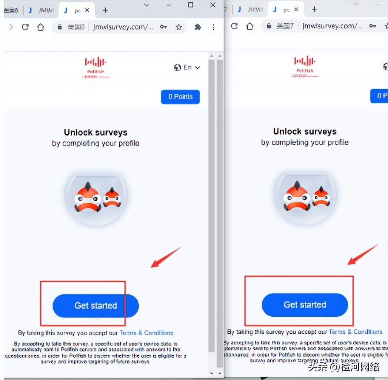Go to home page in right browser
Screen dimensions: 388x380
click(x=250, y=26)
